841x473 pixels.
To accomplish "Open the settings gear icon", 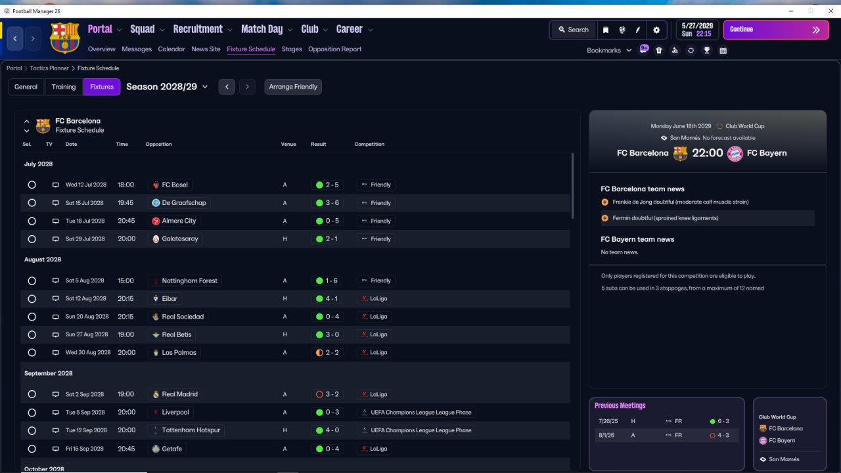I will click(656, 30).
